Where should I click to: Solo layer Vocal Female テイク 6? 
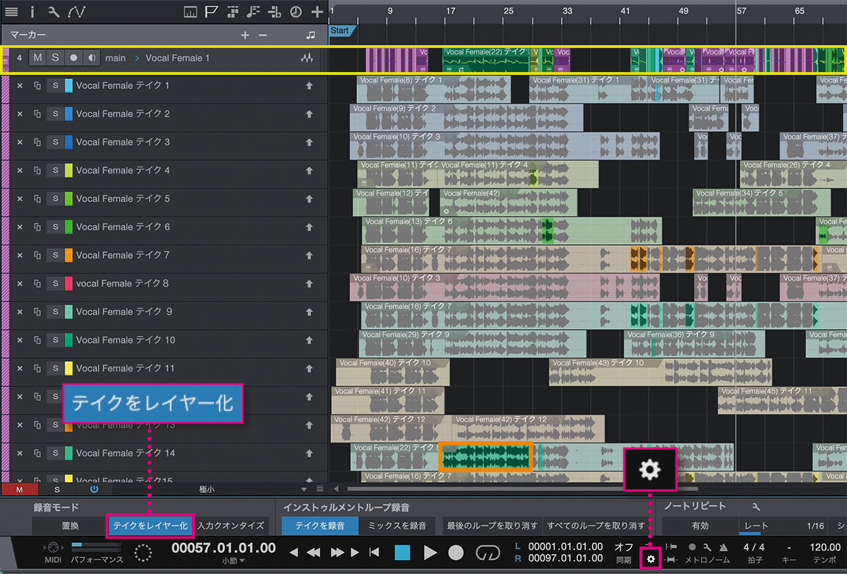click(x=54, y=227)
